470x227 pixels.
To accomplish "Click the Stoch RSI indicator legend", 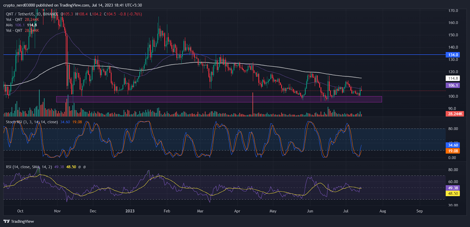I will pos(44,122).
